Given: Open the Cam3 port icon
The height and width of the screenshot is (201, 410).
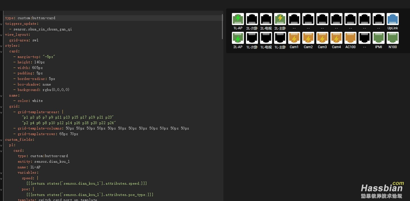Looking at the screenshot, I should coord(322,38).
